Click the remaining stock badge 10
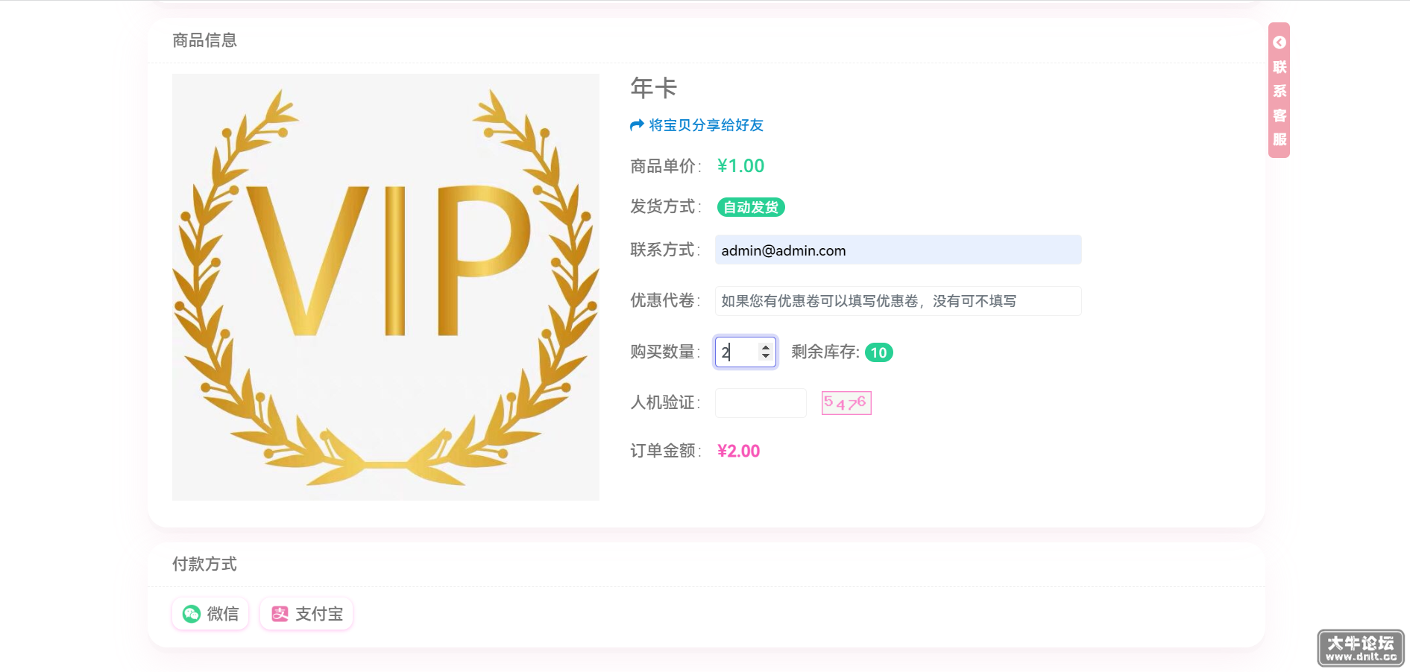The image size is (1410, 672). point(879,352)
